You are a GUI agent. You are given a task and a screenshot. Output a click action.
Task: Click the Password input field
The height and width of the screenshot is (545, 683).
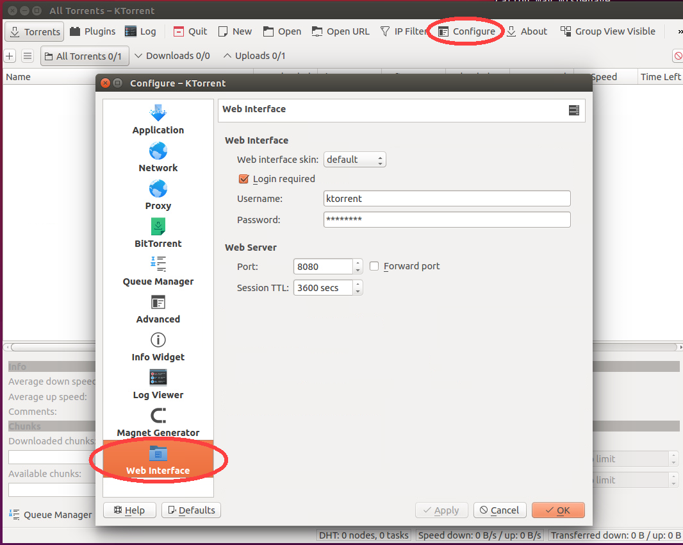pos(447,220)
